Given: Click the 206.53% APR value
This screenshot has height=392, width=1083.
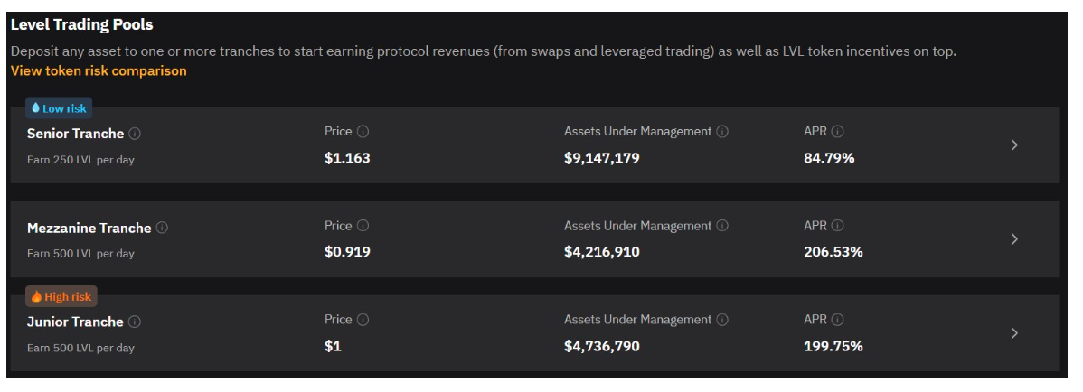Looking at the screenshot, I should click(x=833, y=252).
